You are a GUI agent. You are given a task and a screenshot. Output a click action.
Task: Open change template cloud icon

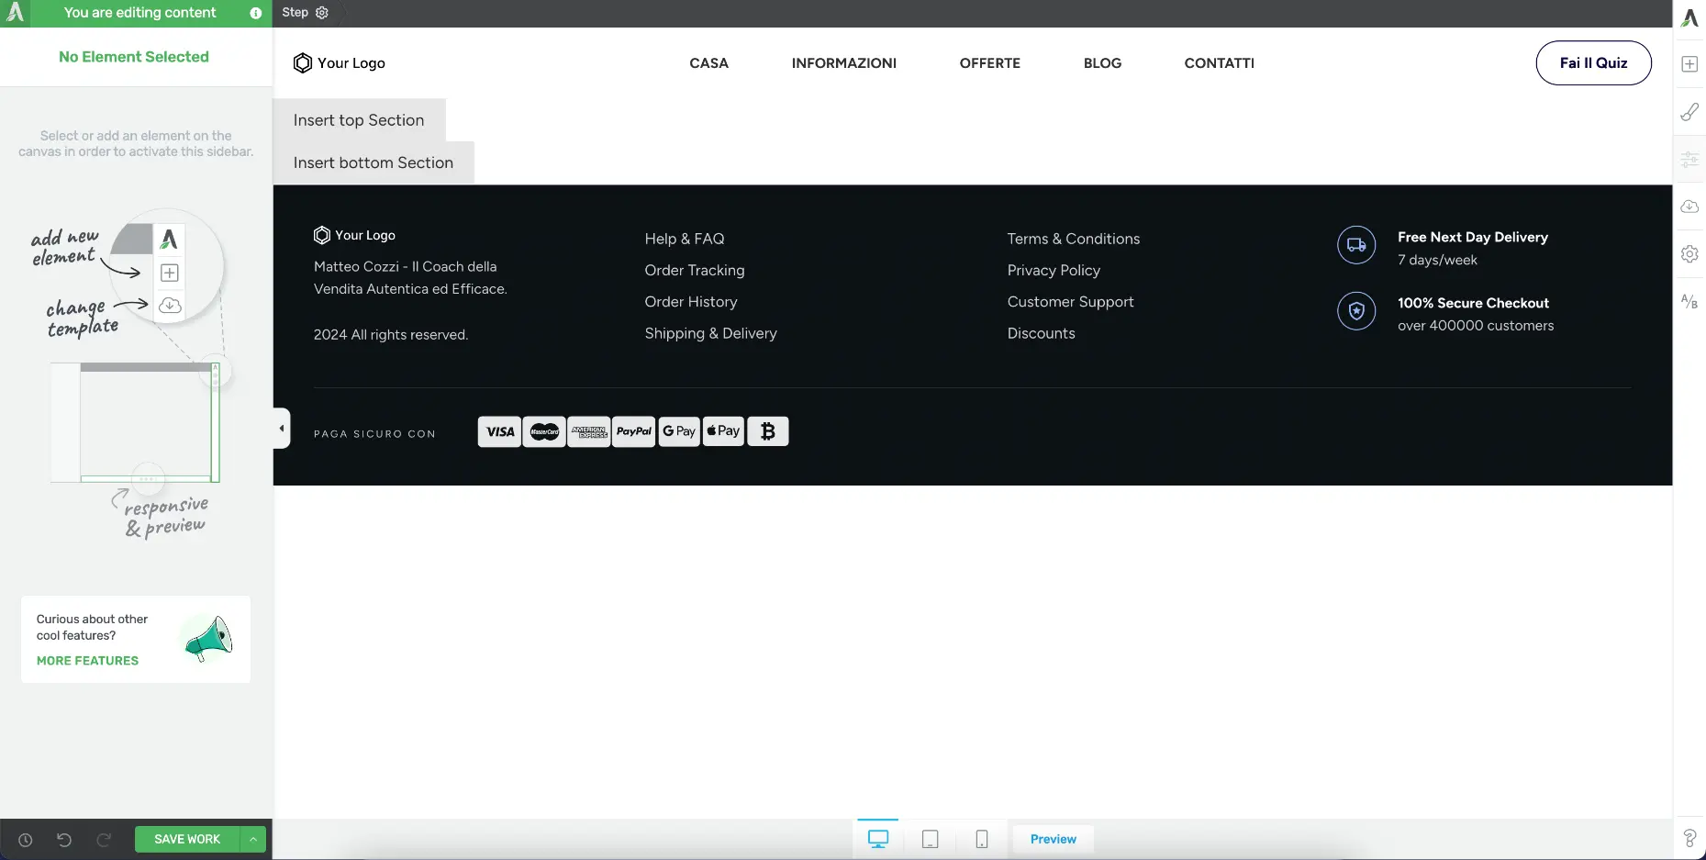point(1689,207)
